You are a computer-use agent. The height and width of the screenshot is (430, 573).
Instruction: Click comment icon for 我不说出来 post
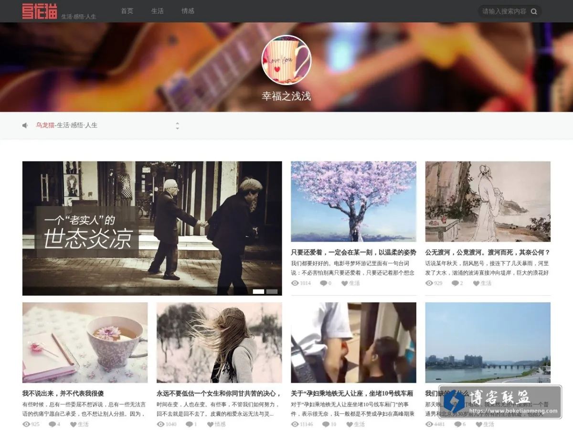pos(53,424)
